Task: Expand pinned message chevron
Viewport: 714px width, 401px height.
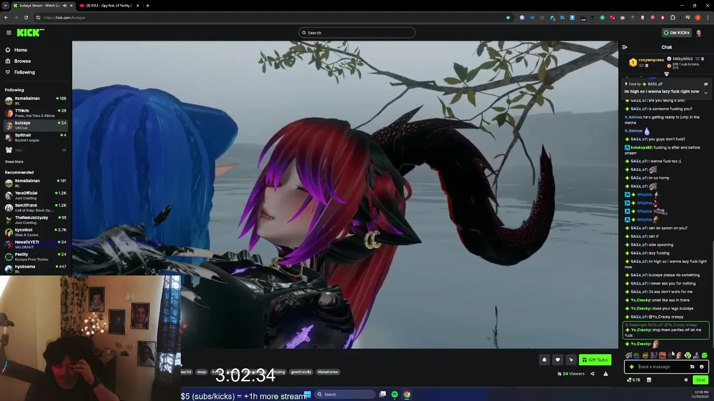Action: point(706,92)
